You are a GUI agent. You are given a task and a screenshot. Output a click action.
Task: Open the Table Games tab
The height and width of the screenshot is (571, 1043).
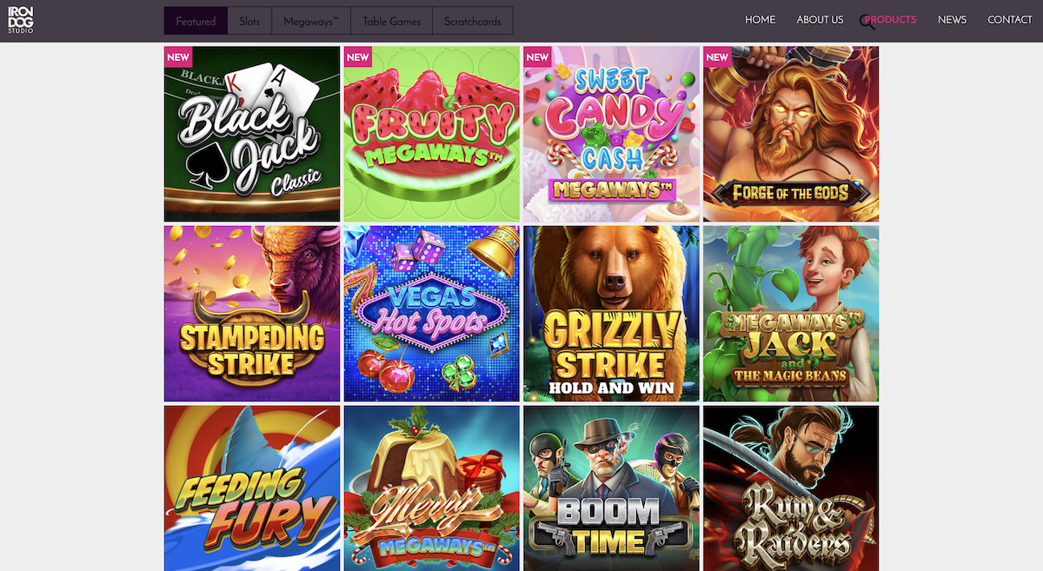391,21
